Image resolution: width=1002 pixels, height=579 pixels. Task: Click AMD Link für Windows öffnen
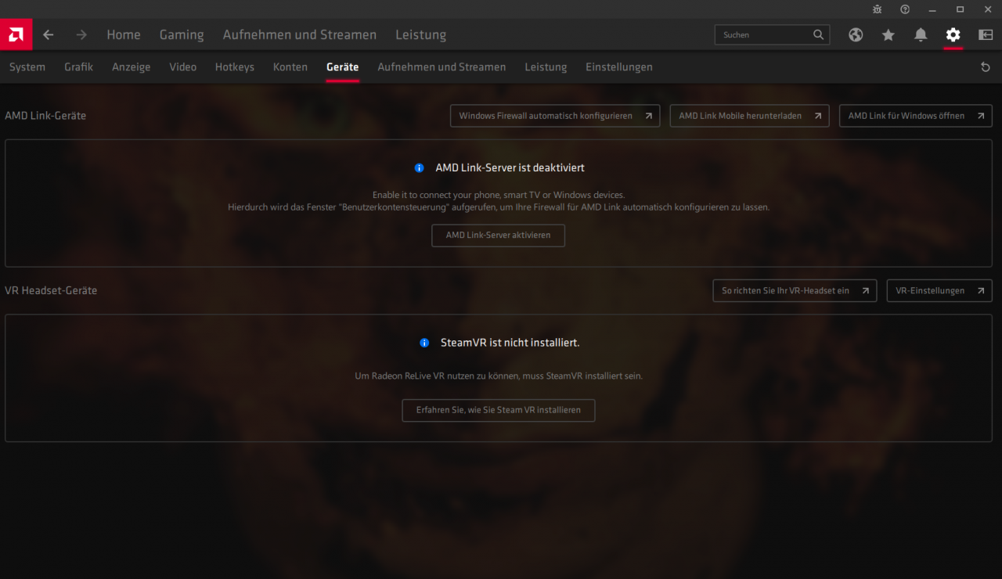tap(916, 116)
